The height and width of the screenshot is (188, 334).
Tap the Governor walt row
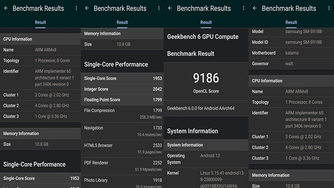tap(291, 64)
